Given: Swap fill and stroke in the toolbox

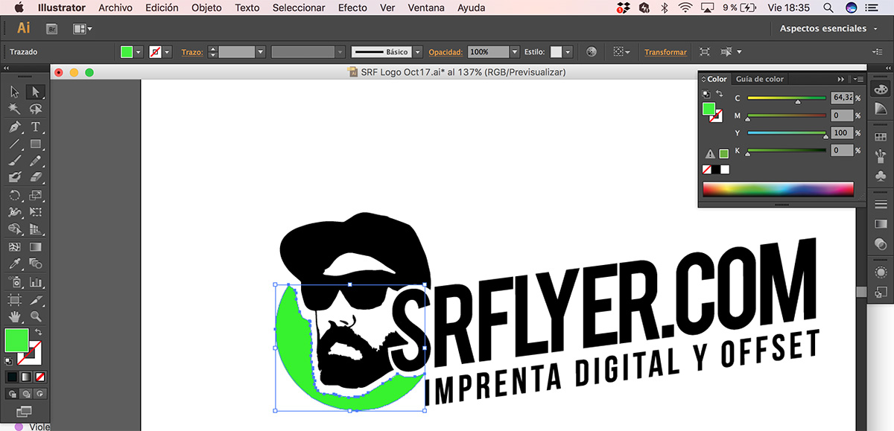Looking at the screenshot, I should [x=38, y=331].
